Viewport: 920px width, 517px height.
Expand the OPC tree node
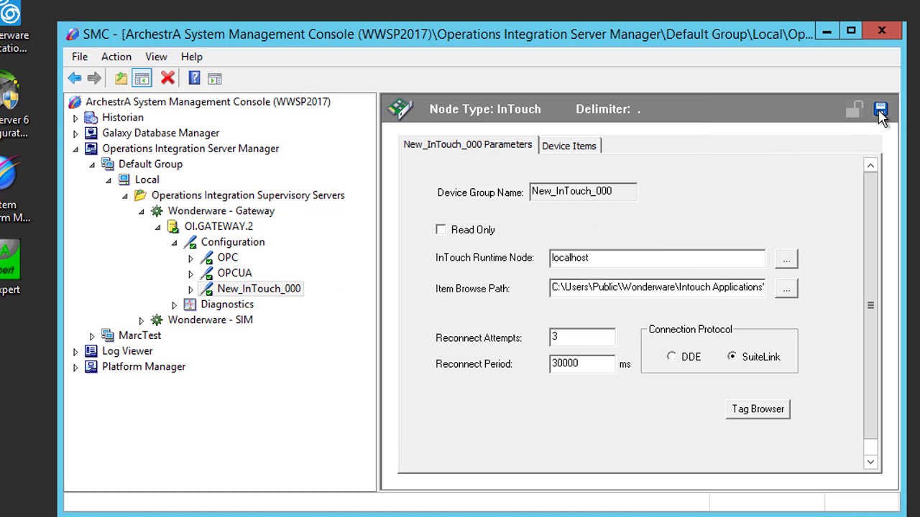point(190,258)
